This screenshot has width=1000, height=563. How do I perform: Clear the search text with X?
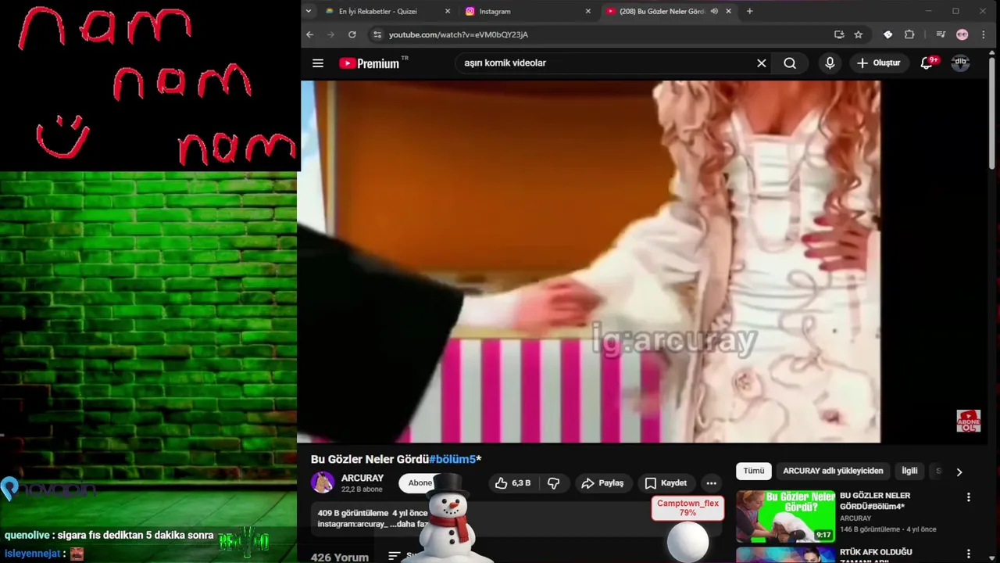[x=762, y=63]
